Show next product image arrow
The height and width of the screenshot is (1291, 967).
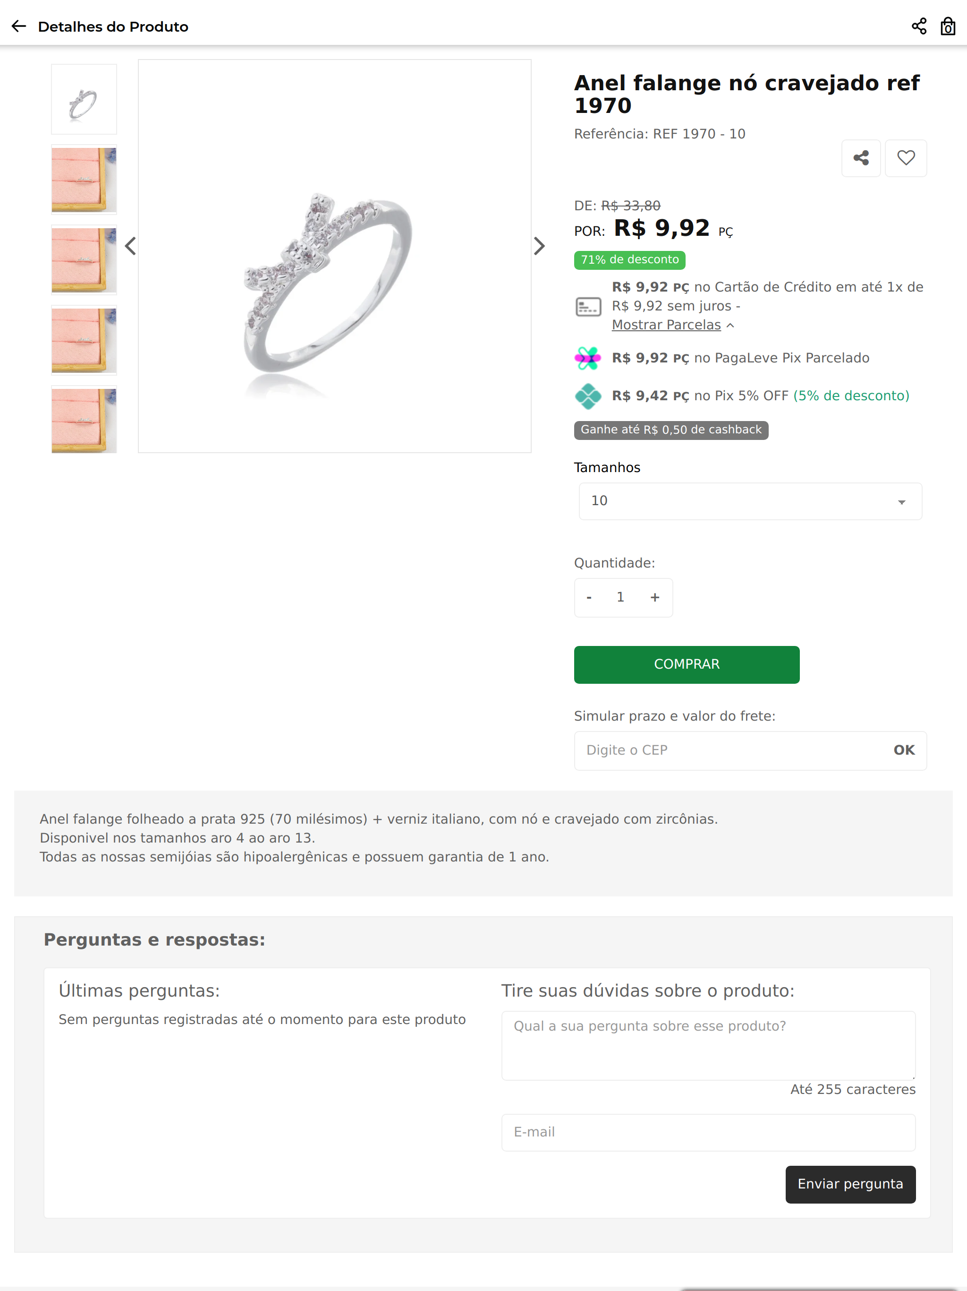540,246
